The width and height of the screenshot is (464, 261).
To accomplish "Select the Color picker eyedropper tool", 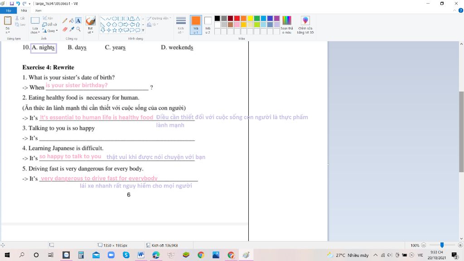I will (72, 29).
